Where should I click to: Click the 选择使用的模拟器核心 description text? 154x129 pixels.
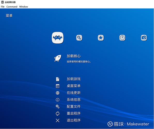[x=79, y=62]
